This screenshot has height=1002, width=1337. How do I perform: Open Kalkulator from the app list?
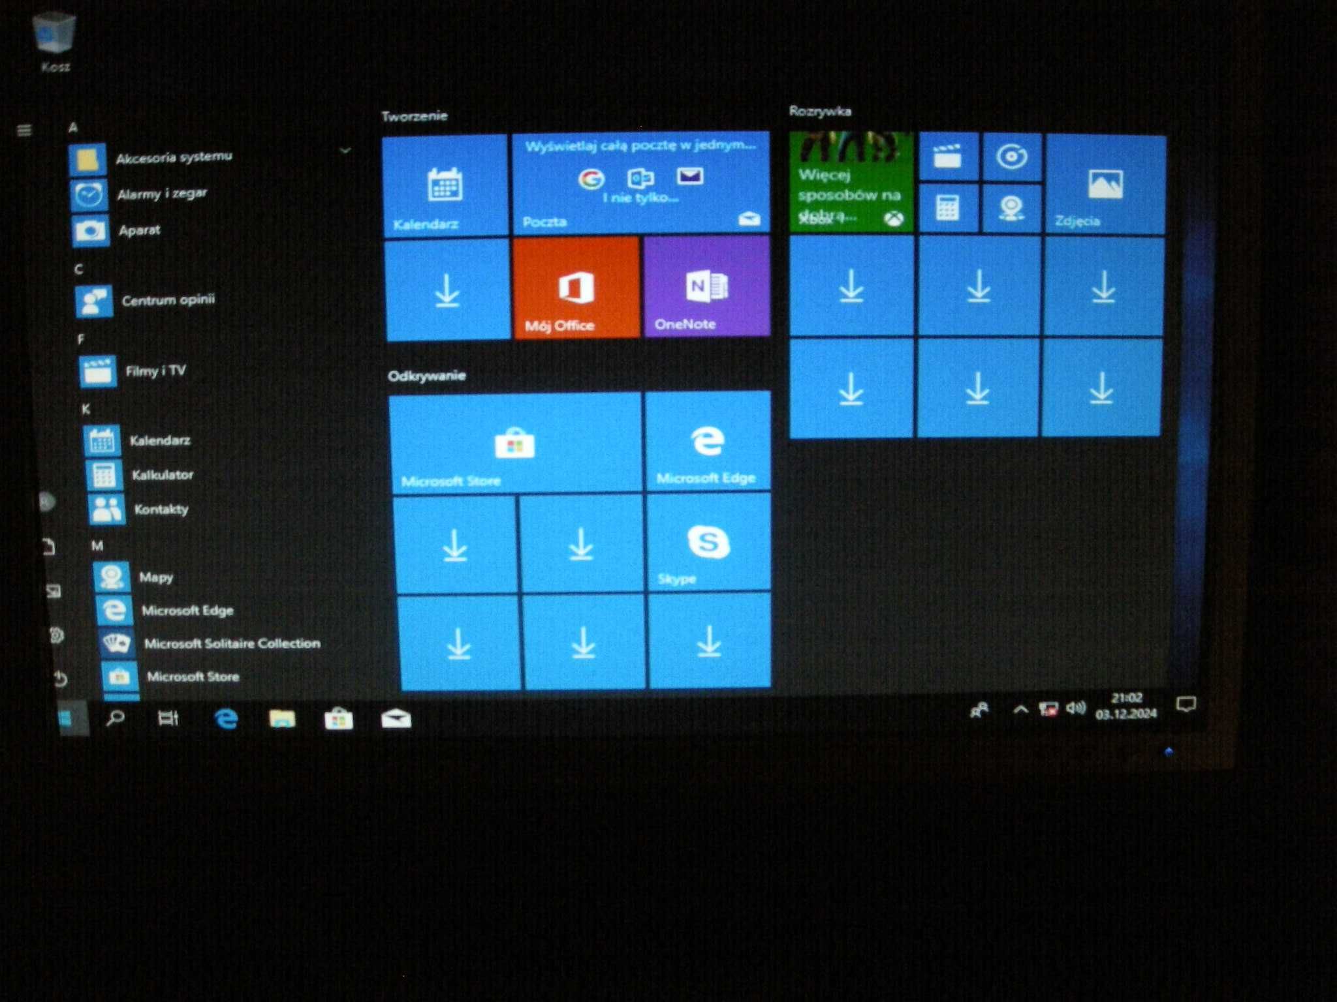(x=163, y=475)
